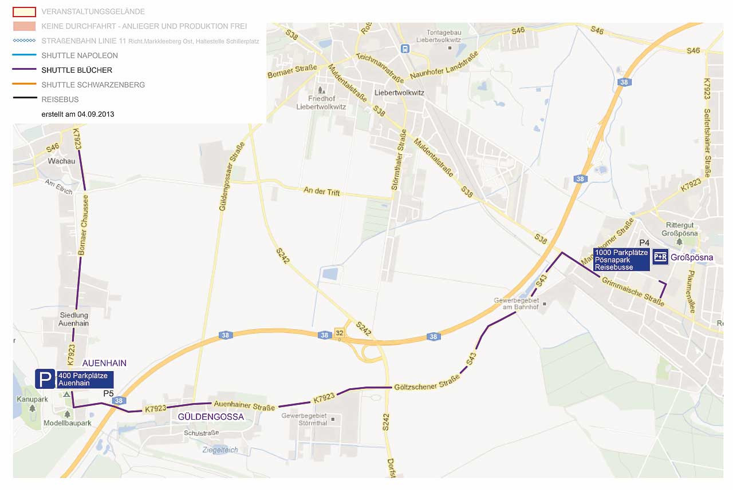
Task: Click the GÜLDENGOSSA place label
Action: click(211, 417)
